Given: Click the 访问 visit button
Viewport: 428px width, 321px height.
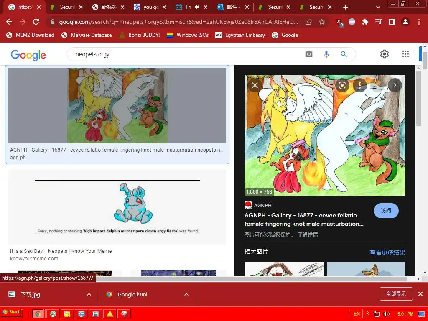Looking at the screenshot, I should click(x=386, y=211).
